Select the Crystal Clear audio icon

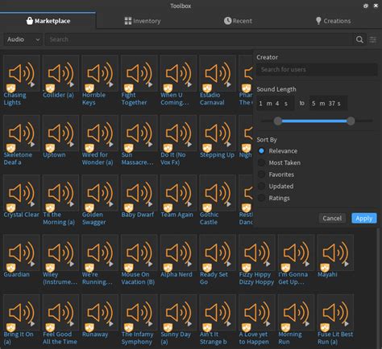(x=22, y=192)
